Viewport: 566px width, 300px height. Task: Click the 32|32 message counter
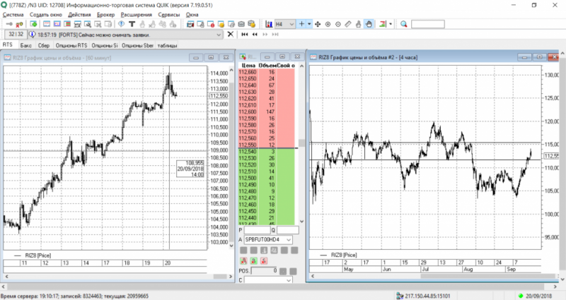pos(16,34)
